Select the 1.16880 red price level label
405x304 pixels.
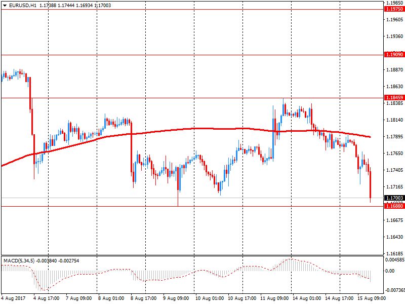(394, 206)
